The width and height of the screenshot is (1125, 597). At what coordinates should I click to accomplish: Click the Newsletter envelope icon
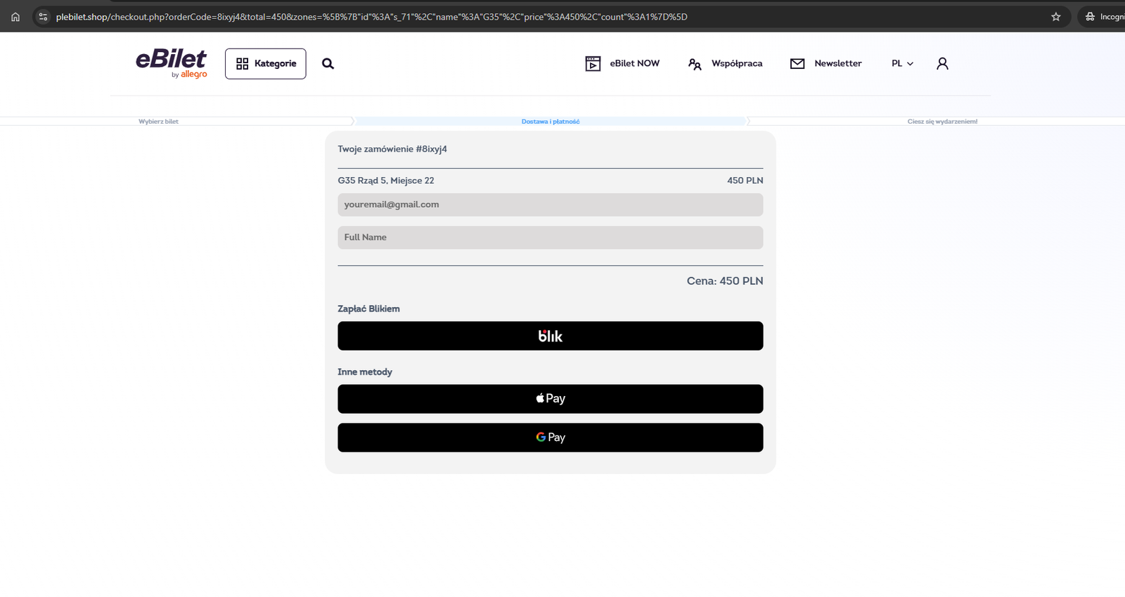point(797,64)
